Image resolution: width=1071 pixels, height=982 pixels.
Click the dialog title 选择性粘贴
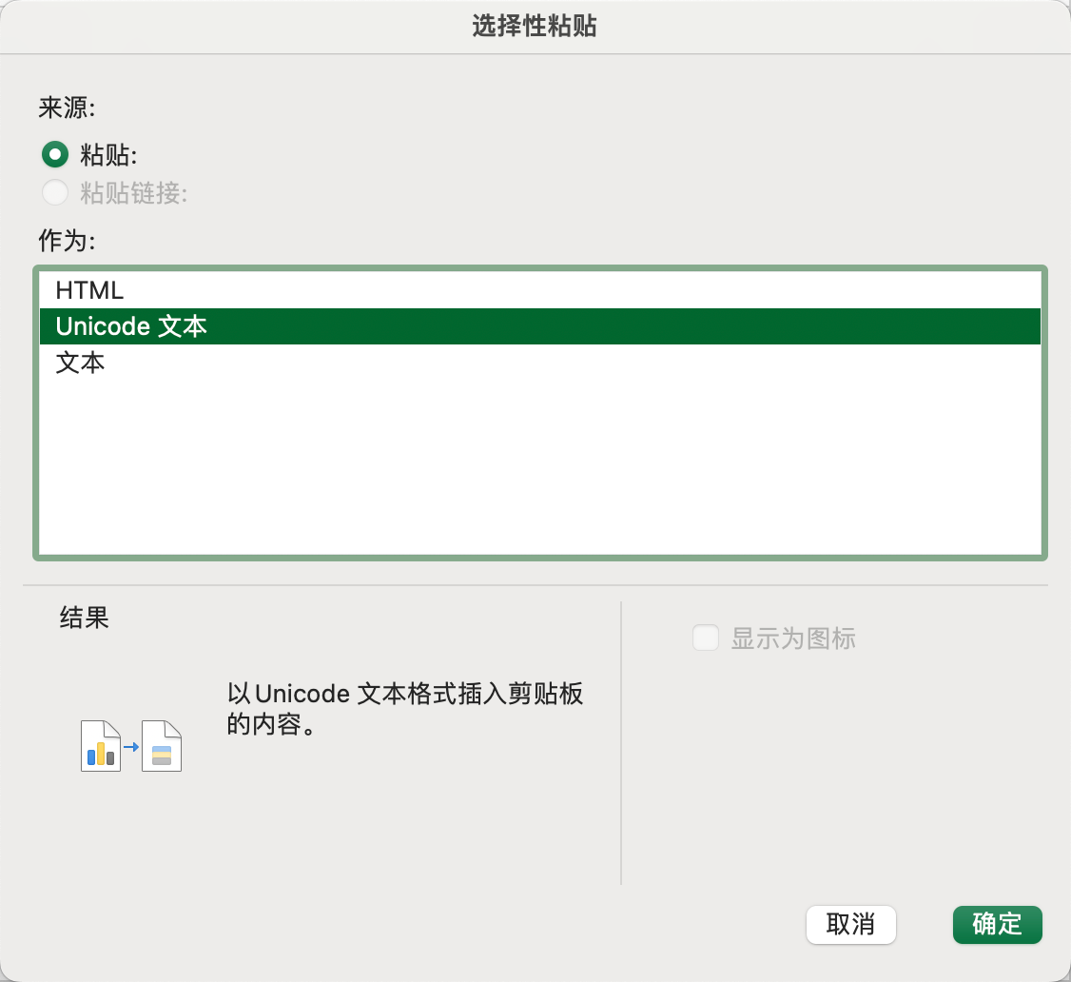pos(535,27)
